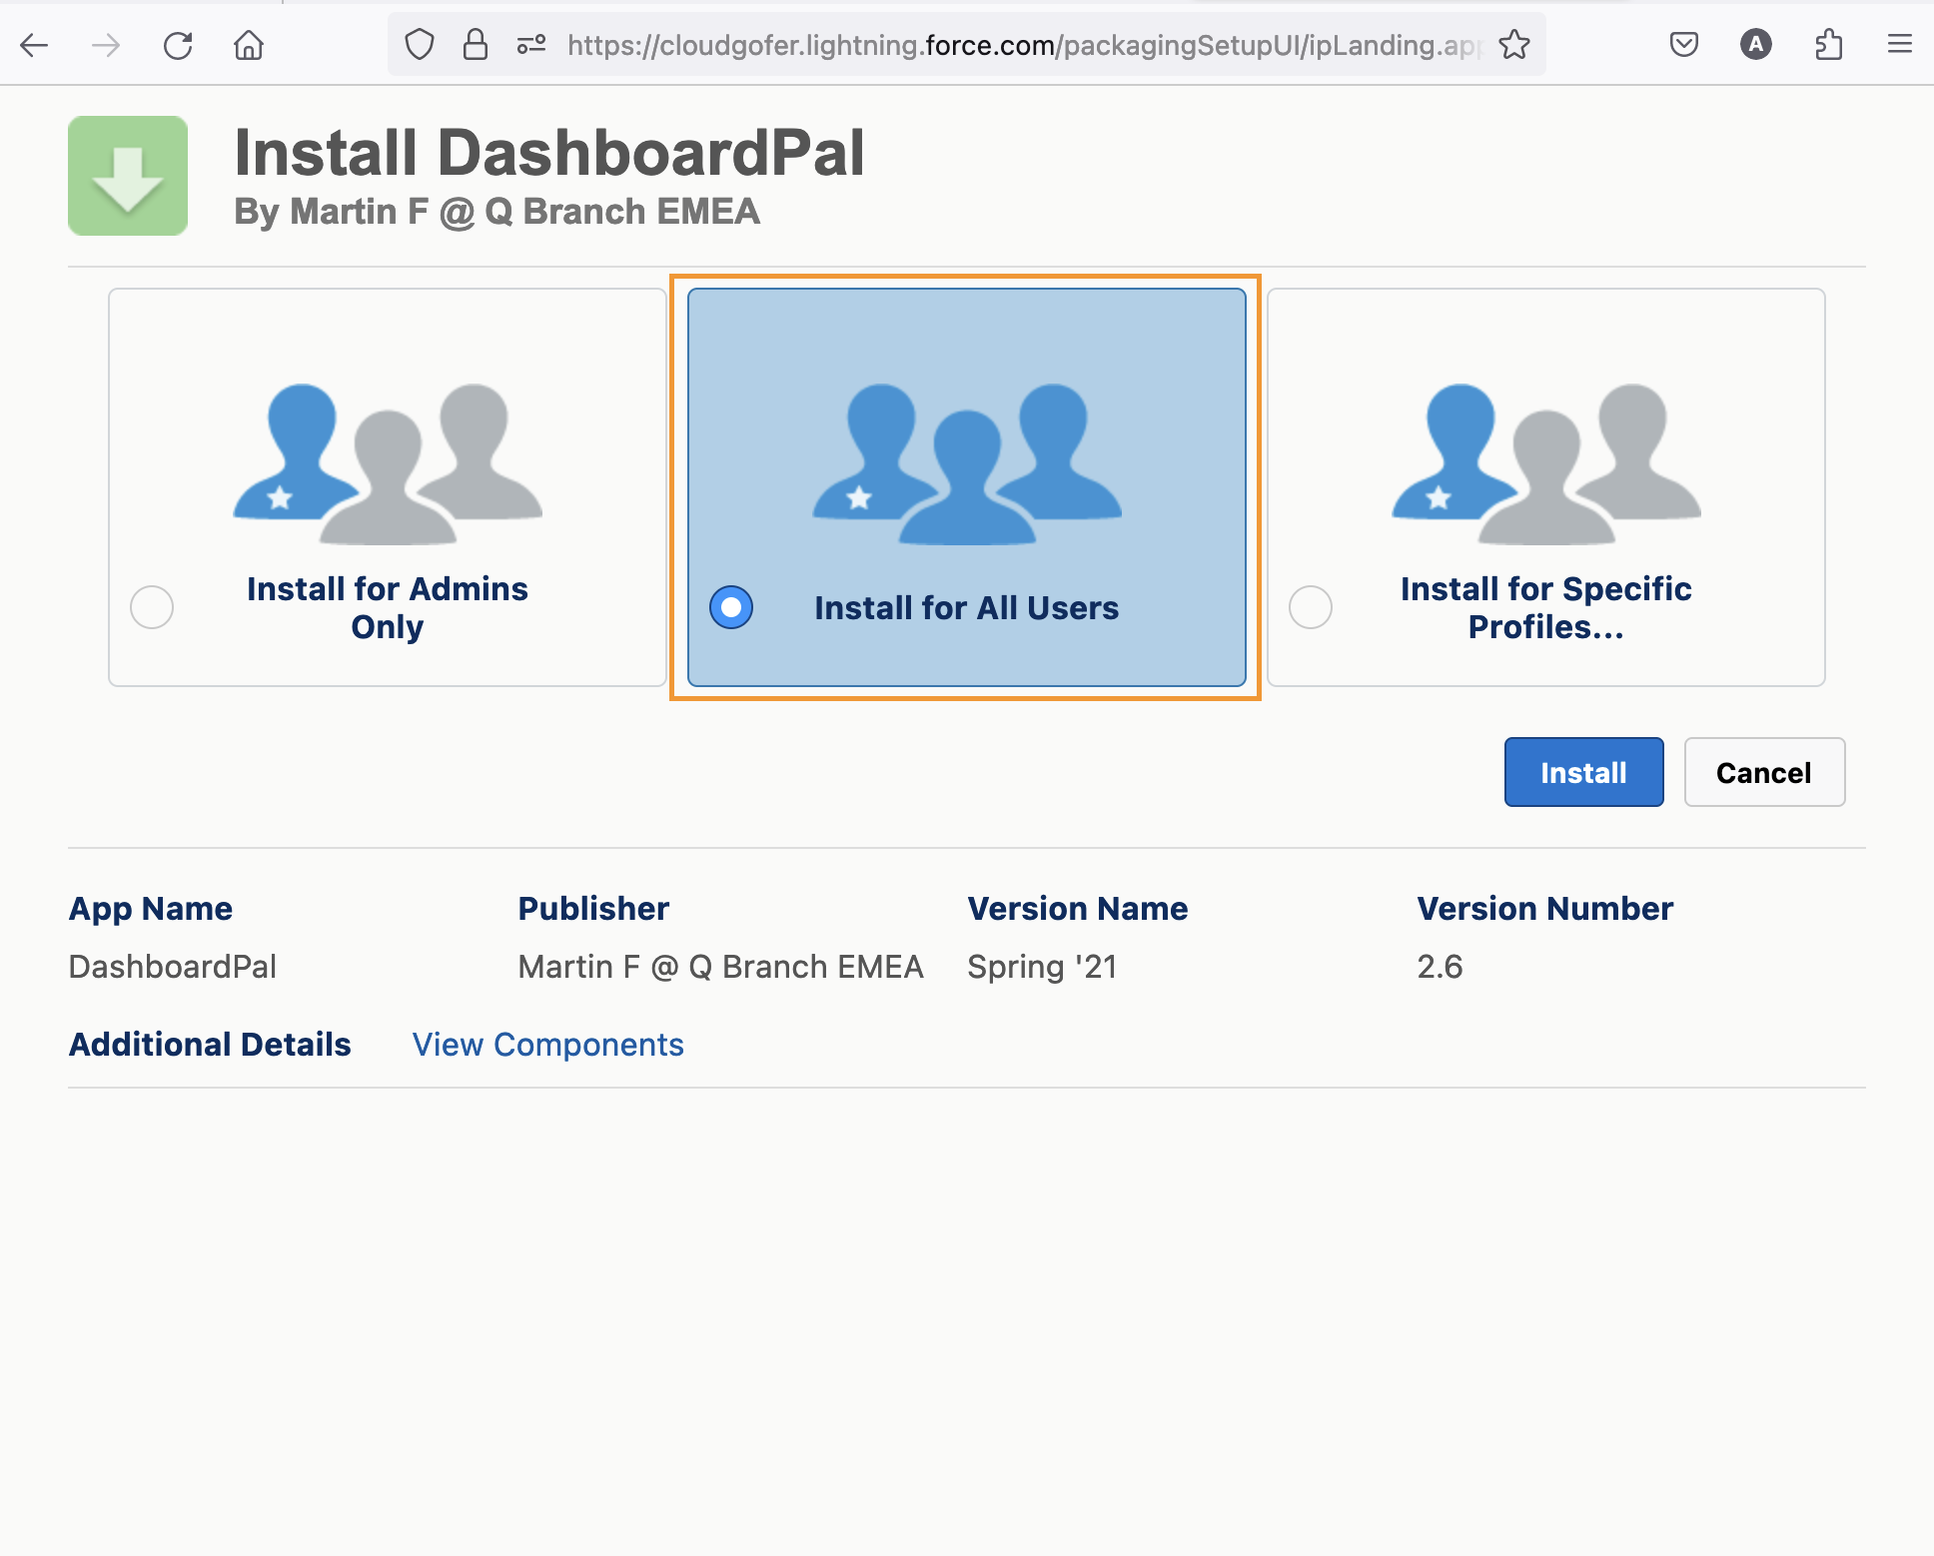1934x1556 pixels.
Task: Click the padlock icon in the address bar
Action: point(475,44)
